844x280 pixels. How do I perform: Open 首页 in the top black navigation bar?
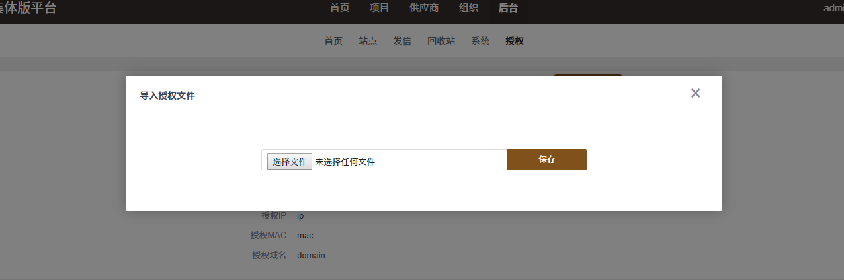point(340,8)
